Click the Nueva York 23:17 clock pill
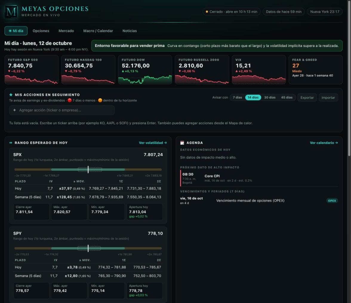 (325, 12)
